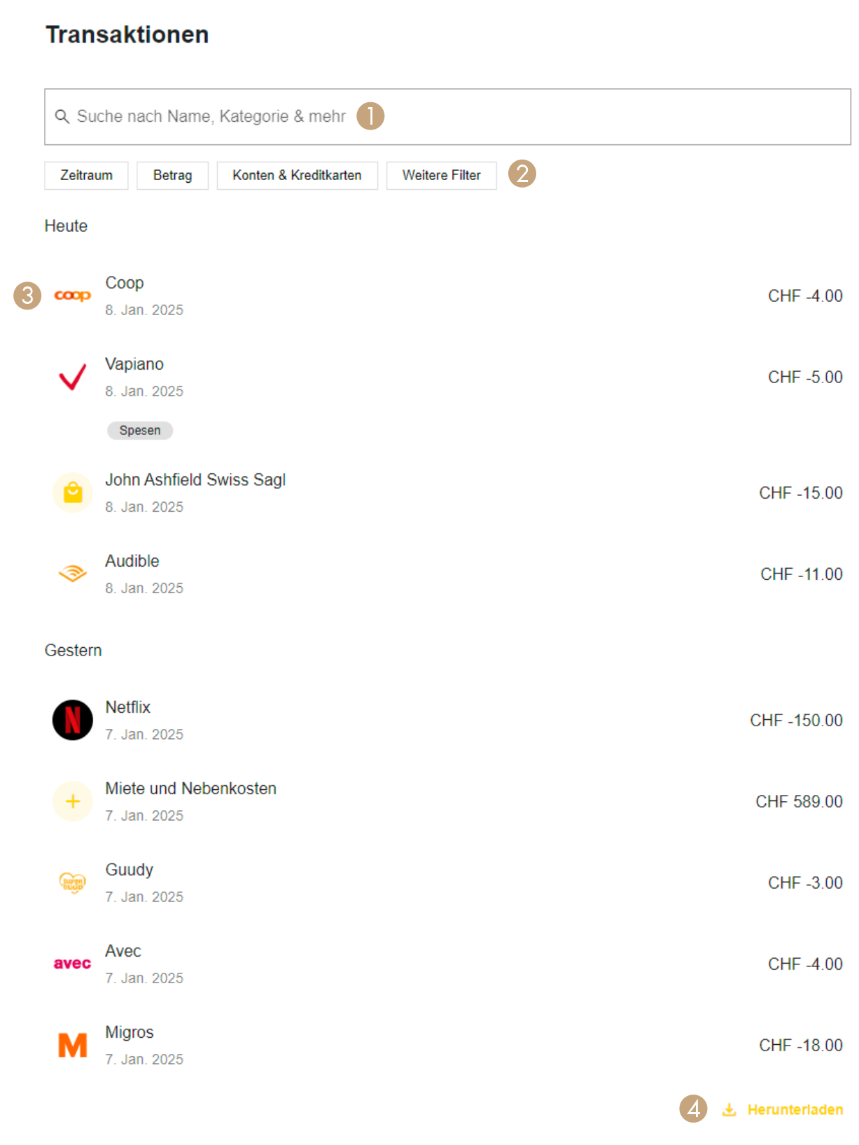Screen dimensions: 859x1145
Task: Click the Coop merchant logo icon
Action: pyautogui.click(x=73, y=296)
